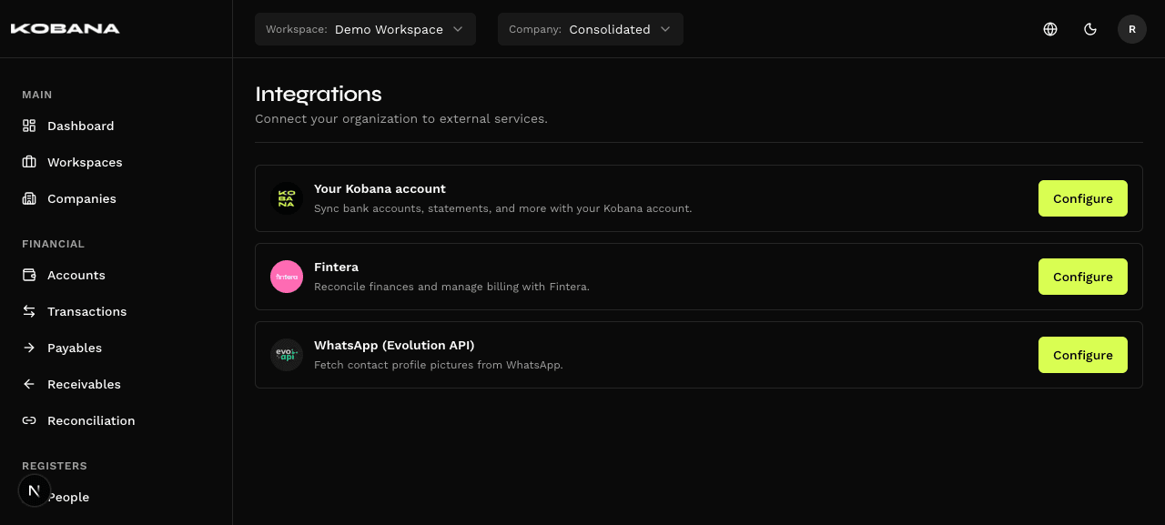Screen dimensions: 1165x525
Task: Click the Accounts wallet icon
Action: [x=29, y=275]
